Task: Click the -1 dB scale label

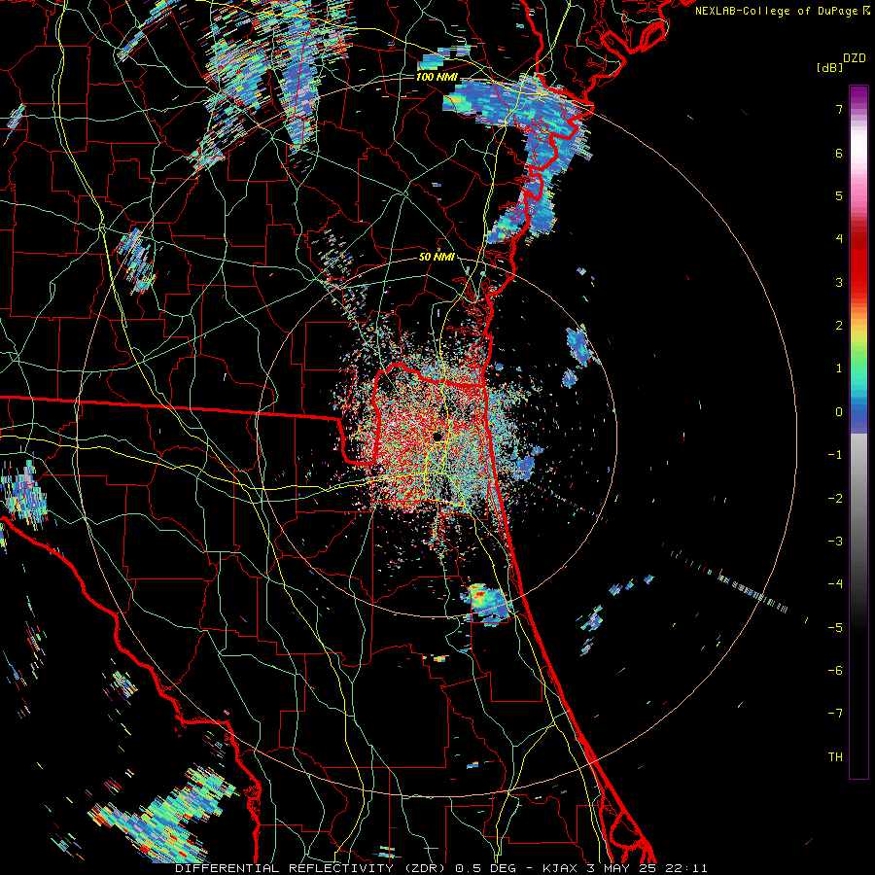Action: point(835,455)
